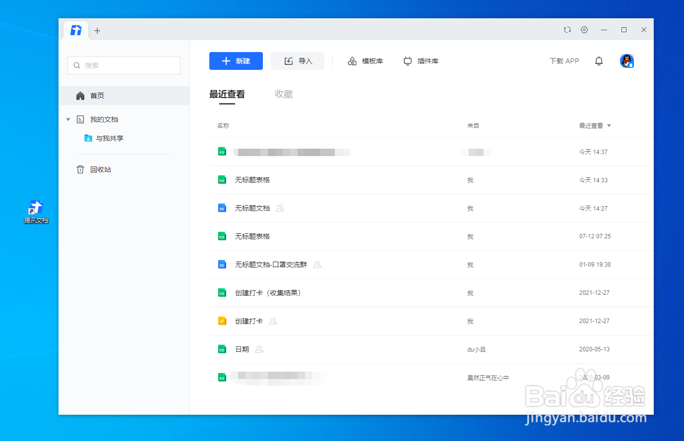684x441 pixels.
Task: Click shared-users icon beside 创建打卡
Action: pos(273,321)
